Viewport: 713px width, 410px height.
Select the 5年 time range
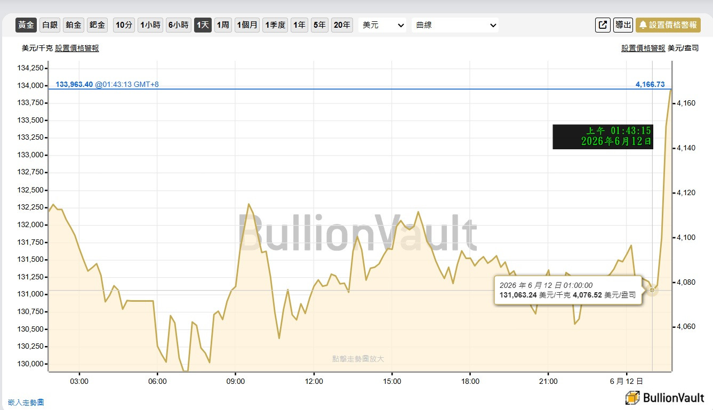319,25
